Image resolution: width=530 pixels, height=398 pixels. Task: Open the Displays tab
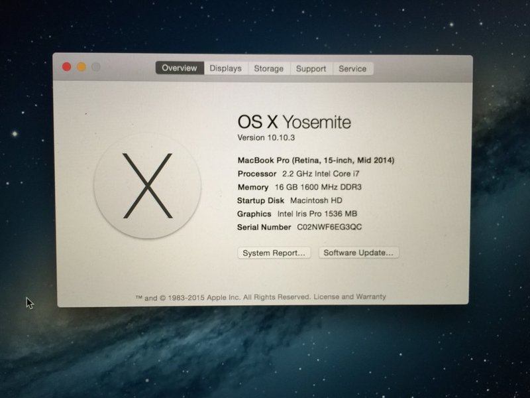(225, 68)
